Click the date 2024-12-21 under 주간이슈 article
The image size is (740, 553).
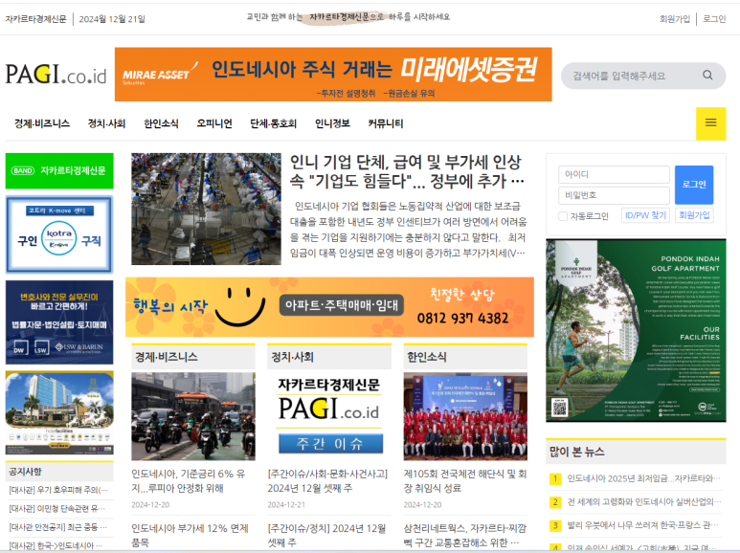(286, 504)
